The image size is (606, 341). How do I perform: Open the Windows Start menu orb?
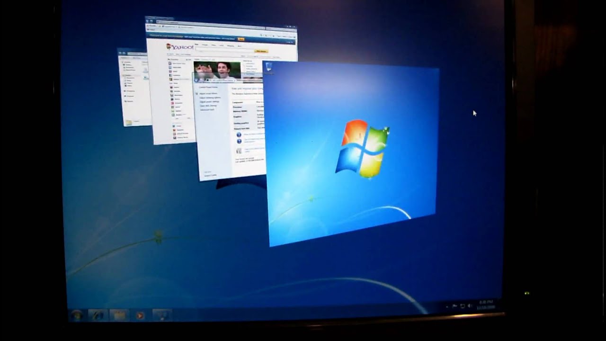pyautogui.click(x=76, y=315)
